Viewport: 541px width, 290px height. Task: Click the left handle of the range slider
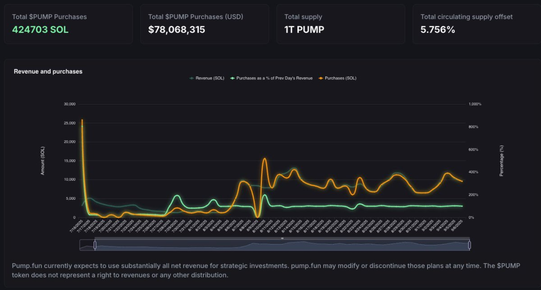point(95,245)
